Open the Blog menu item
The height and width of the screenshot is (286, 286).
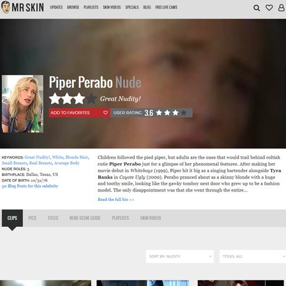[x=147, y=7]
